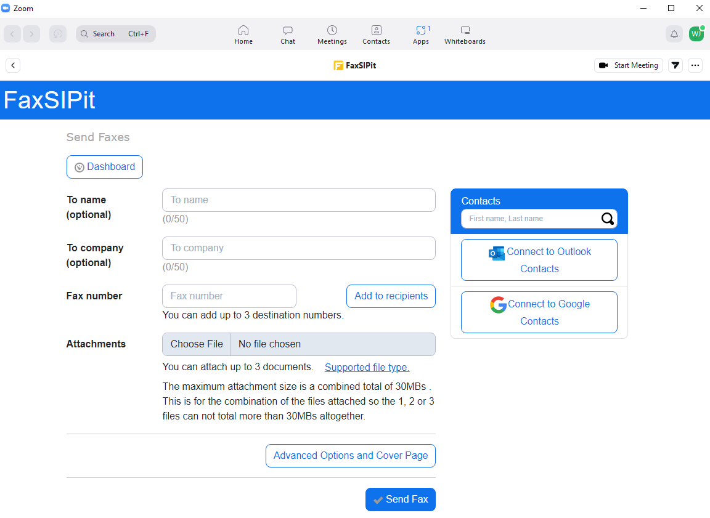Click the back navigation arrow in toolbar
This screenshot has width=710, height=518.
[x=13, y=34]
